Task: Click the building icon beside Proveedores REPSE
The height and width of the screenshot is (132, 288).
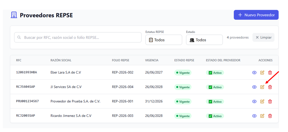Action: (x=14, y=15)
